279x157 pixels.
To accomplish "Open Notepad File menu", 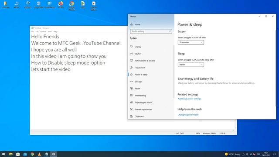I will pos(32,32).
